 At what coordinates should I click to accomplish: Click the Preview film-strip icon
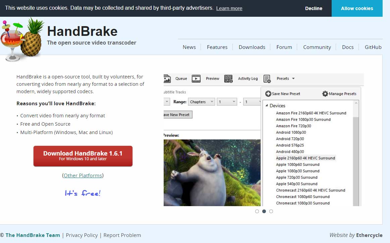[x=196, y=78]
